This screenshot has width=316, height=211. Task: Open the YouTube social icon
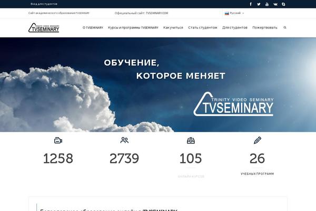click(267, 4)
